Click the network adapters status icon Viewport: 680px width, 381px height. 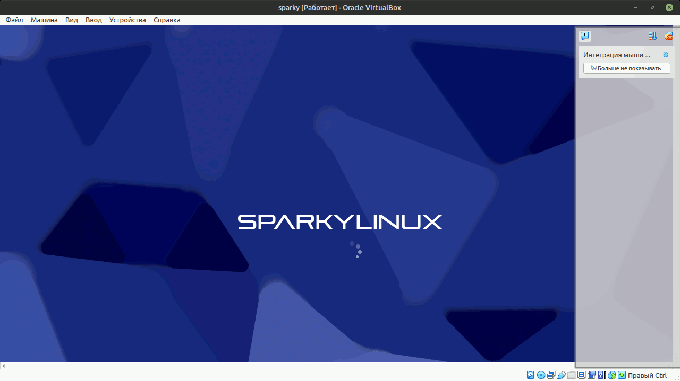click(x=551, y=375)
